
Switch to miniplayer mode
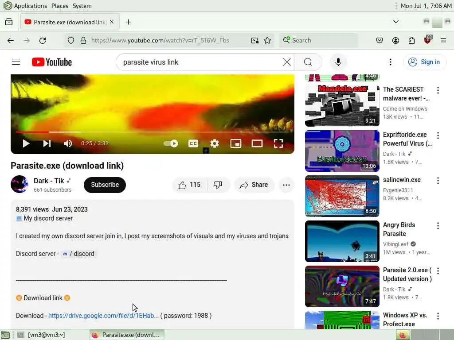point(236,143)
